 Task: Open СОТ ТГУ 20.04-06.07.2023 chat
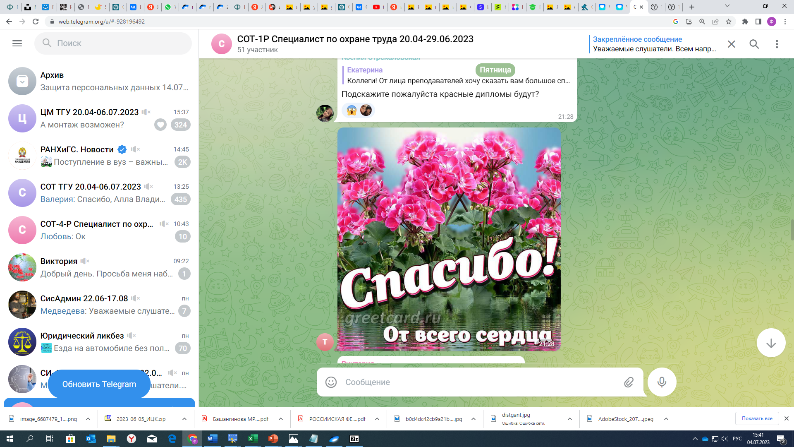[x=99, y=193]
